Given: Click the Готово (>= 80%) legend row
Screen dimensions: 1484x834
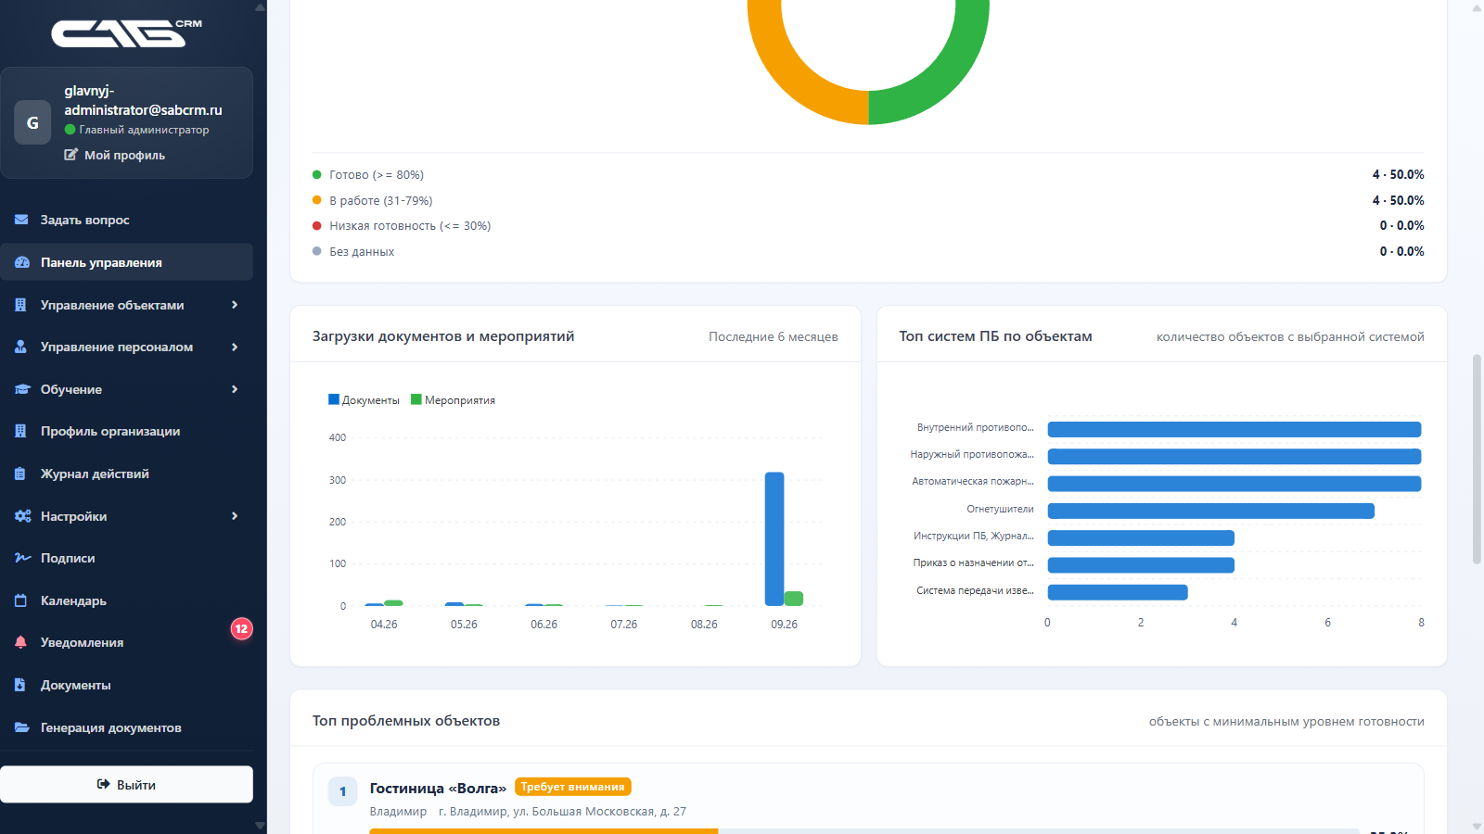Looking at the screenshot, I should (x=868, y=174).
